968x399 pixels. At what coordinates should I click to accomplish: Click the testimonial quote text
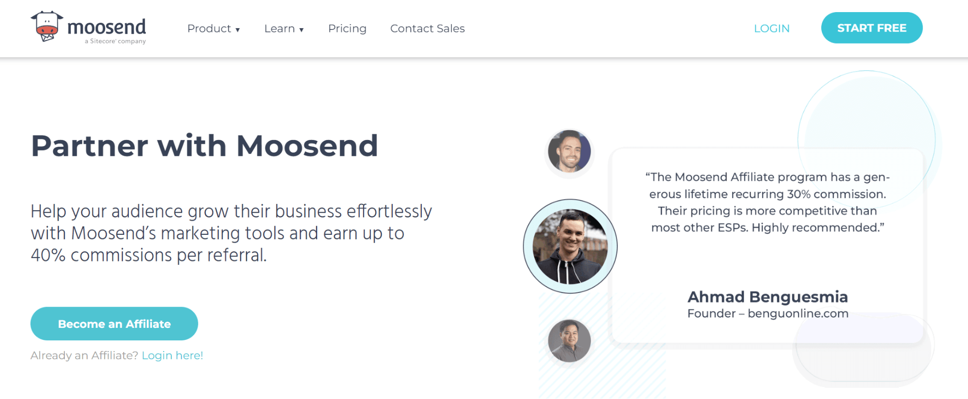coord(768,202)
